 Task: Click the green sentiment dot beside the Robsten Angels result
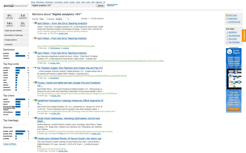pyautogui.click(x=33, y=67)
